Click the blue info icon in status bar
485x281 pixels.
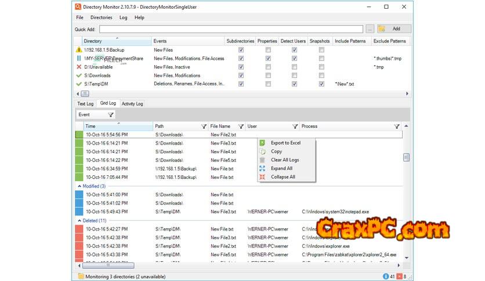coord(386,276)
